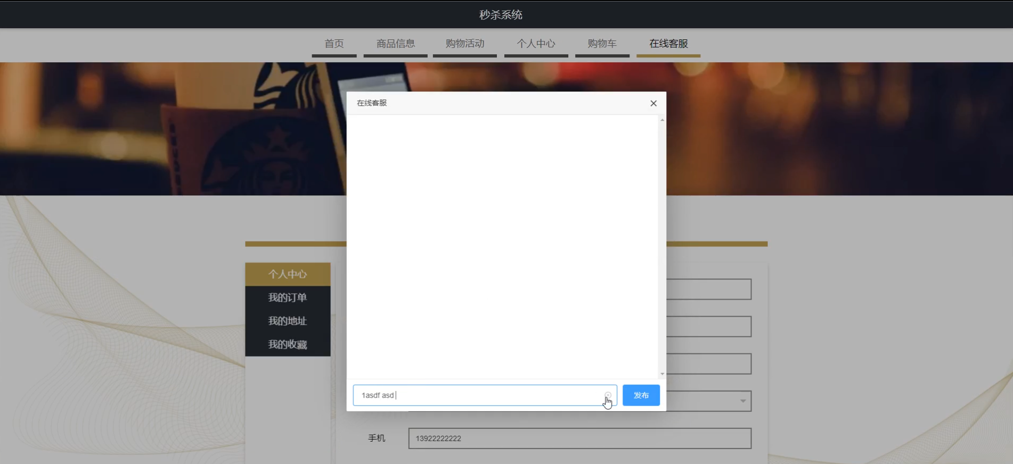Click the 在线客服 dialog title text

[x=372, y=103]
